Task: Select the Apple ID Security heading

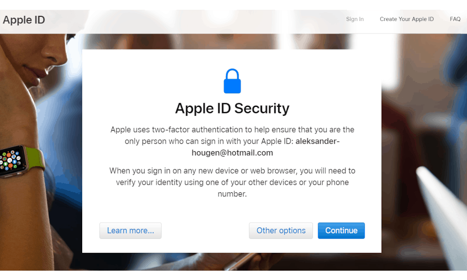Action: click(232, 108)
